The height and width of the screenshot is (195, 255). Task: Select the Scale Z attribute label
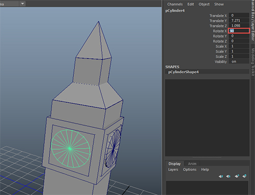(x=221, y=57)
